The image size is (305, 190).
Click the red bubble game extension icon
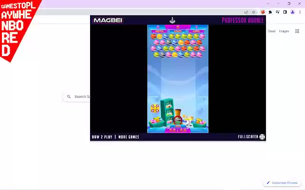click(263, 12)
